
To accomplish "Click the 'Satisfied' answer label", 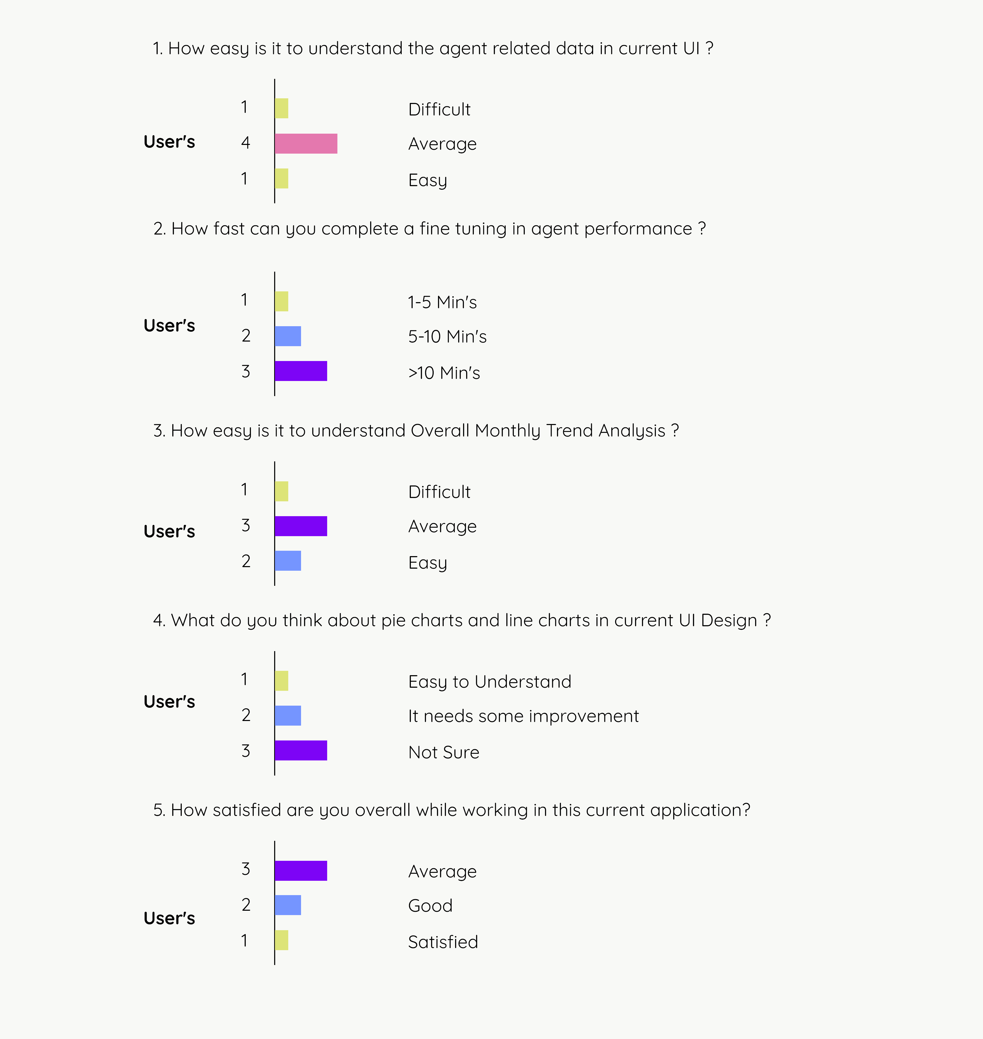I will (x=443, y=942).
